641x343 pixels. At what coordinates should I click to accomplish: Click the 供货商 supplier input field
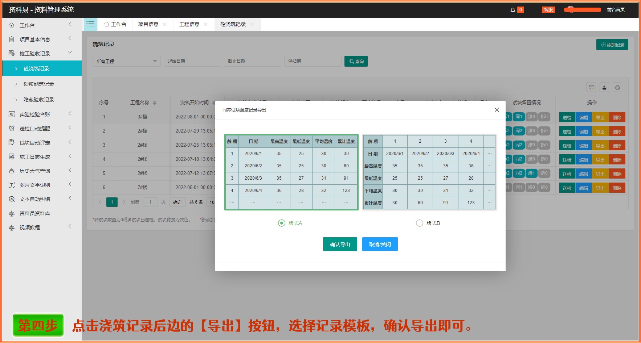pyautogui.click(x=313, y=61)
